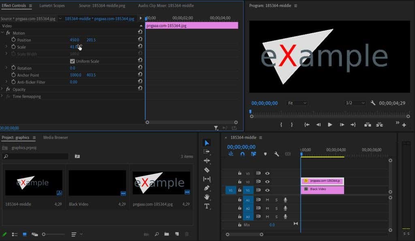The image size is (415, 241).
Task: Select the Type tool
Action: pyautogui.click(x=207, y=206)
